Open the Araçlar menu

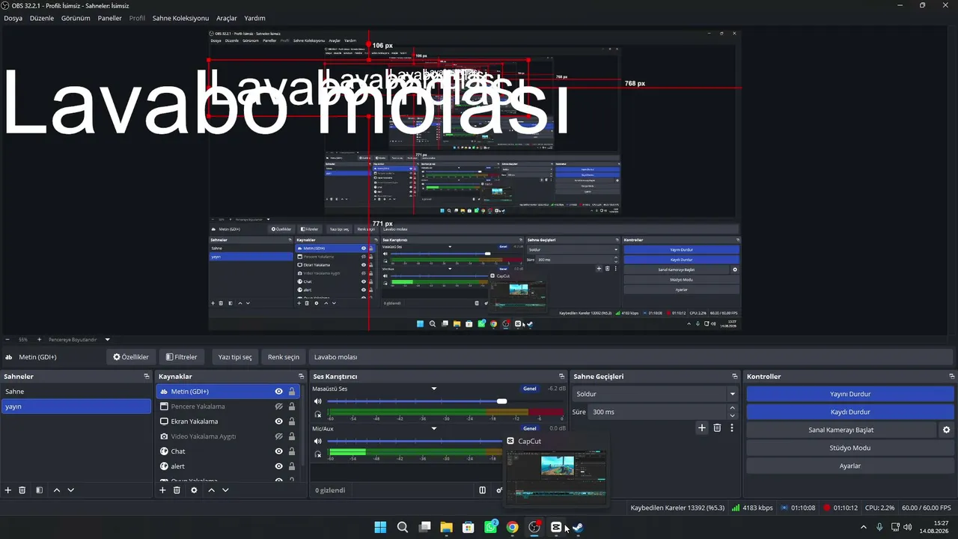(x=227, y=18)
